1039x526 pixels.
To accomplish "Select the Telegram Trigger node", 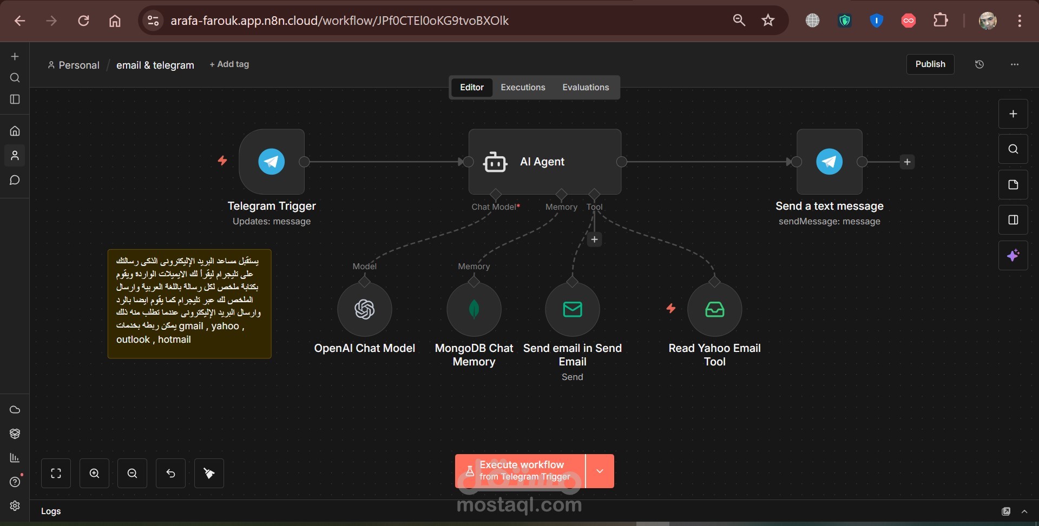I will click(x=272, y=162).
